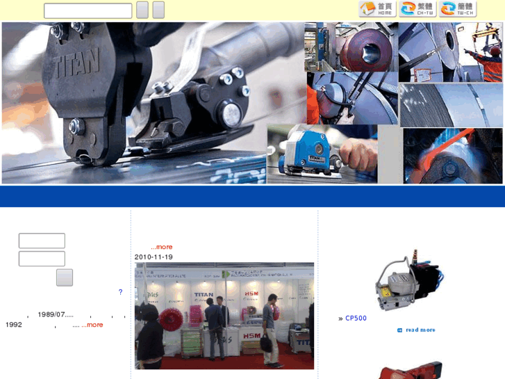Open the CP500 strapping tool image
The image size is (505, 379).
point(409,280)
